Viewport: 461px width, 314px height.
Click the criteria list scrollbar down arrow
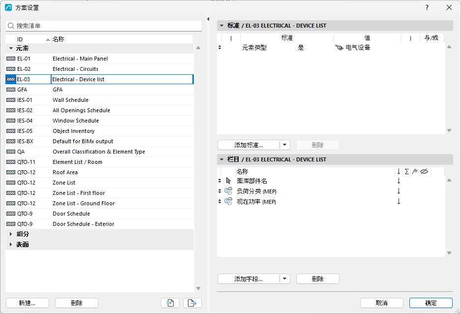(x=449, y=130)
